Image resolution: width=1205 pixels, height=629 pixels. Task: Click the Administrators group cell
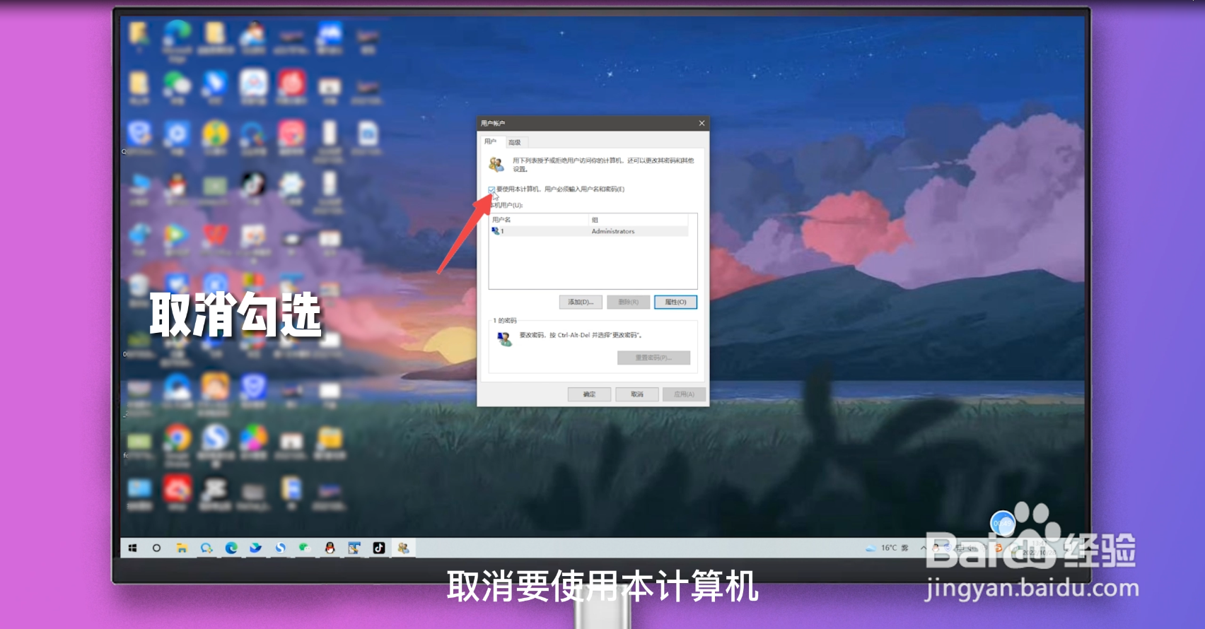[x=613, y=231]
